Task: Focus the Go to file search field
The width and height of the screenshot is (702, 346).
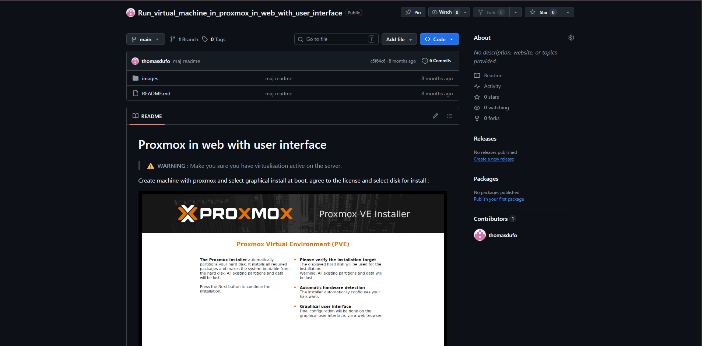Action: 336,39
